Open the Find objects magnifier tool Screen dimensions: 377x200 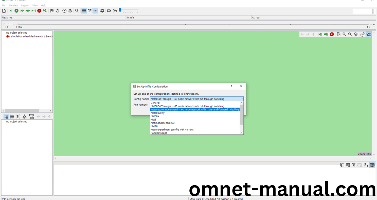pos(77,11)
